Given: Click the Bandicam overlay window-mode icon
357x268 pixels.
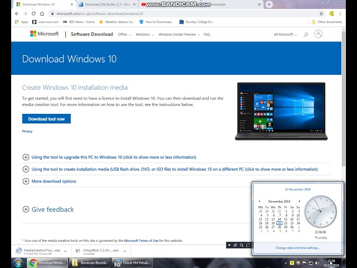Looking at the screenshot, I should click(x=235, y=245).
